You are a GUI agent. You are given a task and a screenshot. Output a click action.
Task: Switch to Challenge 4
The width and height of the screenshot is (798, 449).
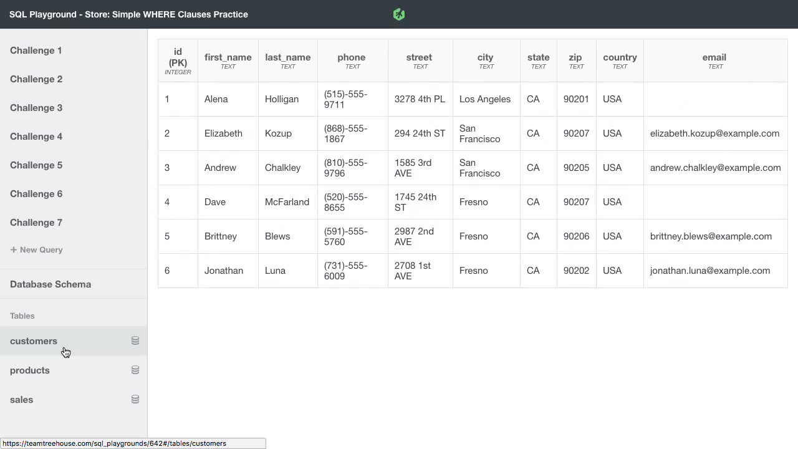[x=36, y=137]
